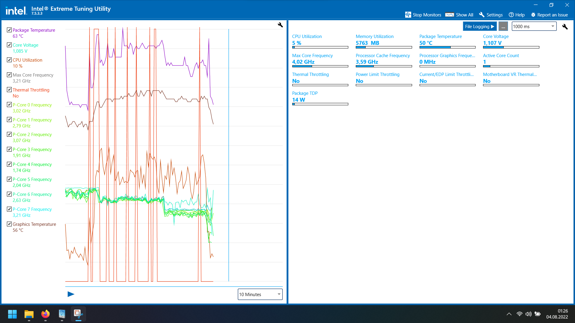Image resolution: width=575 pixels, height=323 pixels.
Task: Uncheck the Graphics Temperature checkbox
Action: (x=9, y=224)
